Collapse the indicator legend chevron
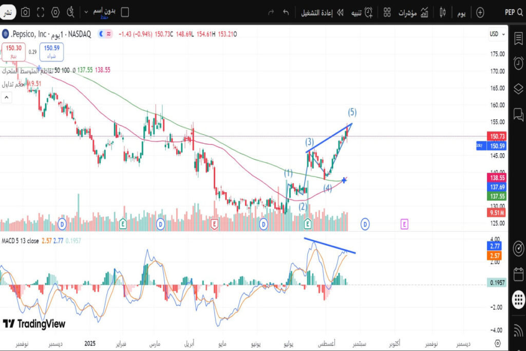This screenshot has height=351, width=526. pos(6,98)
